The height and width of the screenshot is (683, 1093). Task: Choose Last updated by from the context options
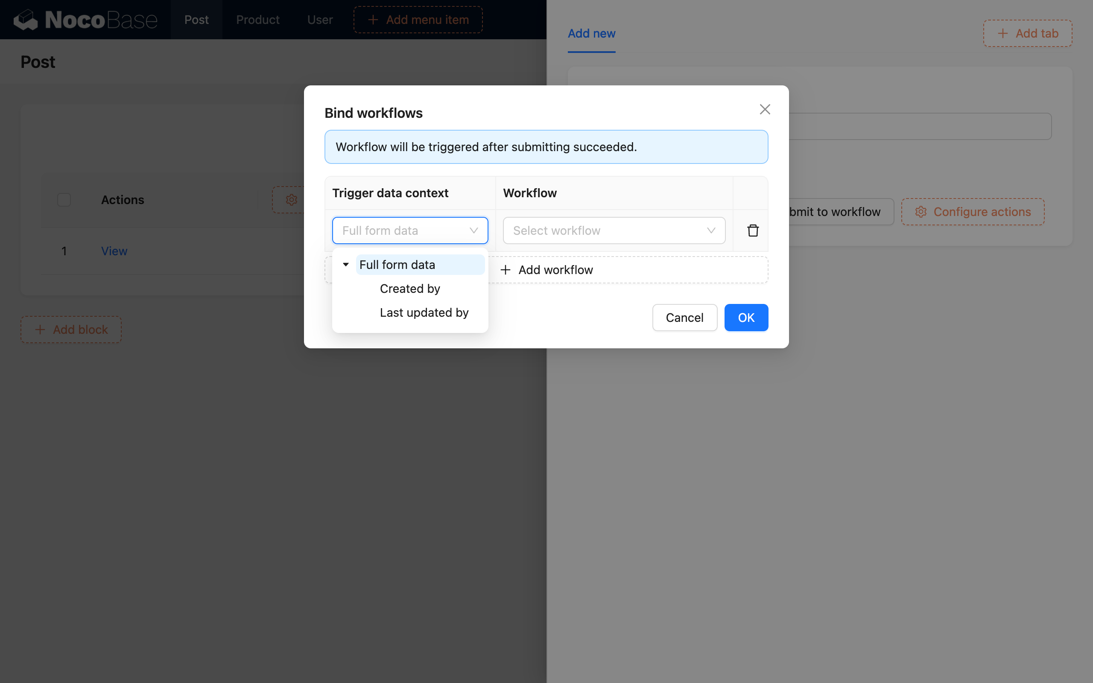tap(424, 312)
